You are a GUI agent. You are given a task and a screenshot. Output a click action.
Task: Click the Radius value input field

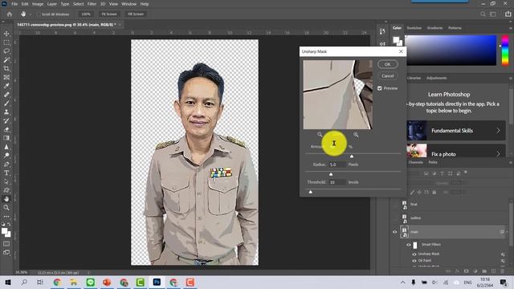pyautogui.click(x=337, y=165)
